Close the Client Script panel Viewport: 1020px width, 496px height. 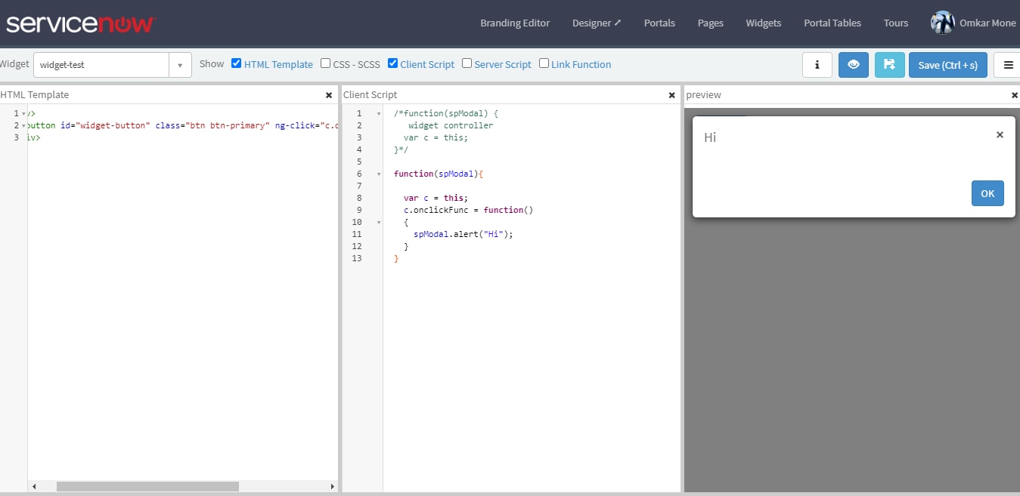671,95
